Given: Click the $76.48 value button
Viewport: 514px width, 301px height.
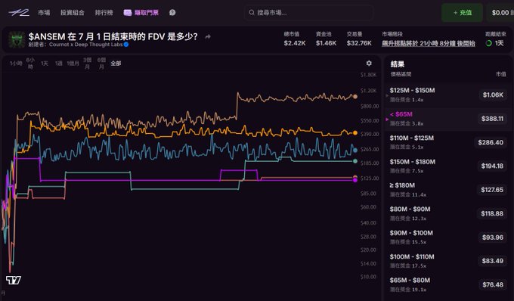Looking at the screenshot, I should (x=492, y=284).
